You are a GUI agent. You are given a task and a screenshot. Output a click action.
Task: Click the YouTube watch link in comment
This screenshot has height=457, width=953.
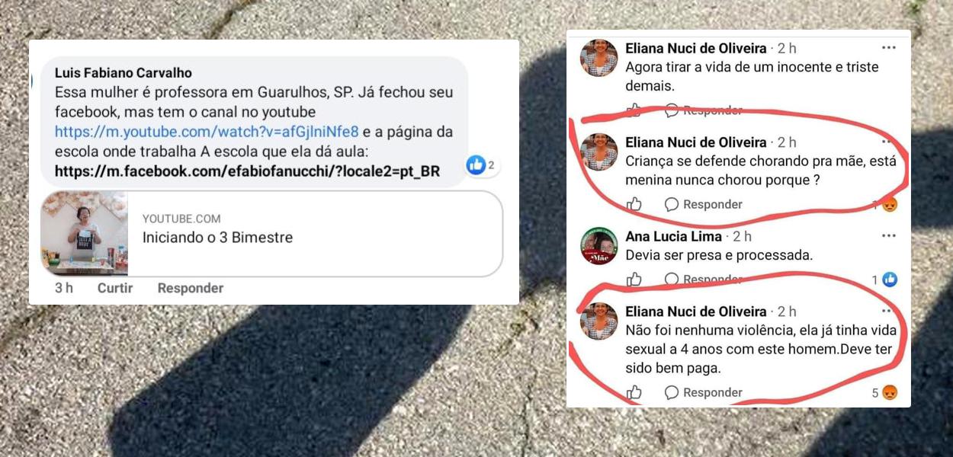pyautogui.click(x=207, y=132)
